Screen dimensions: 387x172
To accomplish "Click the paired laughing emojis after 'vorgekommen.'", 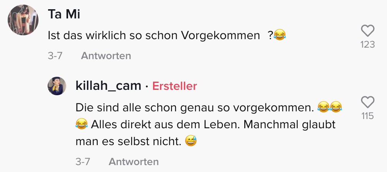I will [x=330, y=107].
